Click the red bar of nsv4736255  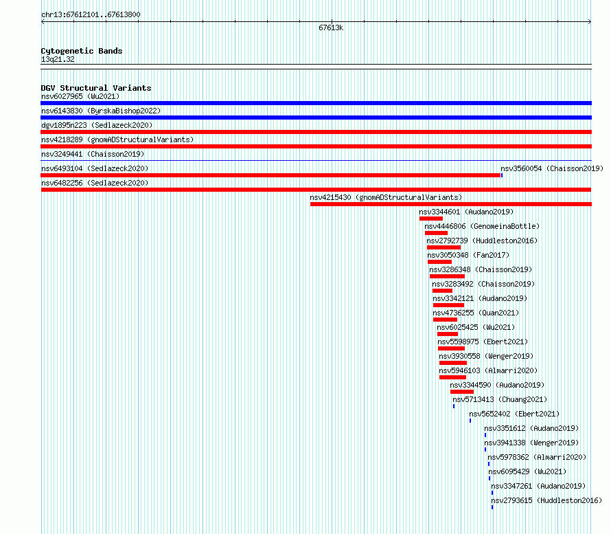click(445, 320)
